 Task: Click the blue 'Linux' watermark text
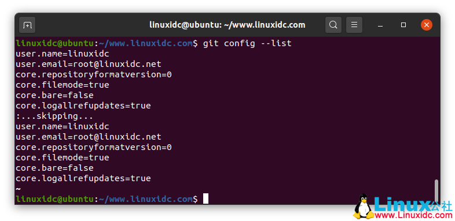coord(402,203)
